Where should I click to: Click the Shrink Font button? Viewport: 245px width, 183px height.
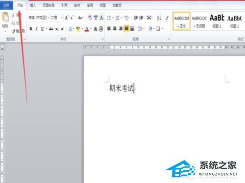point(72,18)
